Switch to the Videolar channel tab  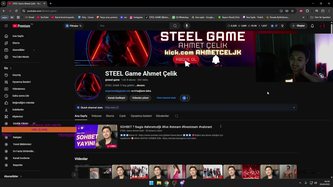[x=97, y=116]
